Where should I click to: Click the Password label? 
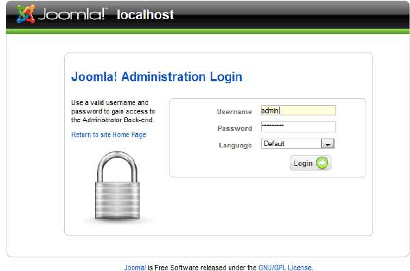pyautogui.click(x=234, y=128)
